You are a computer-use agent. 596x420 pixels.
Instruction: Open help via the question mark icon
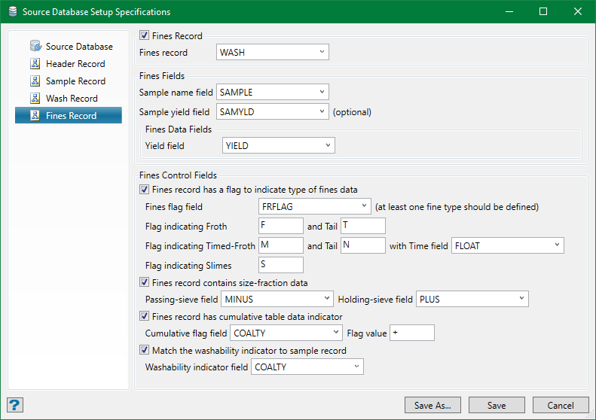(x=15, y=405)
